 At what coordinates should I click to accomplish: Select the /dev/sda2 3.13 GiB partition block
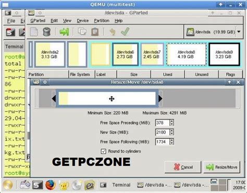pyautogui.click(x=50, y=54)
